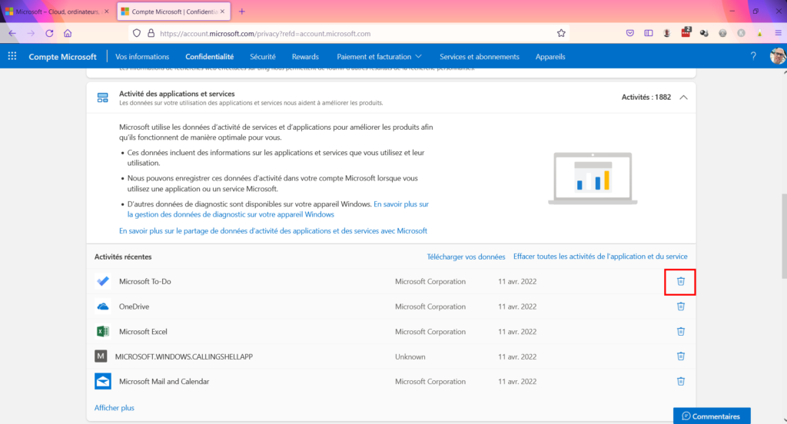This screenshot has width=787, height=424.
Task: Open the Microsoft apps grid launcher
Action: (x=12, y=56)
